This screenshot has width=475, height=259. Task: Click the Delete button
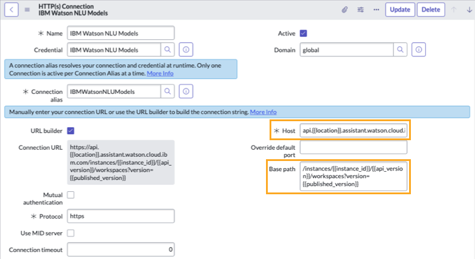tap(431, 10)
